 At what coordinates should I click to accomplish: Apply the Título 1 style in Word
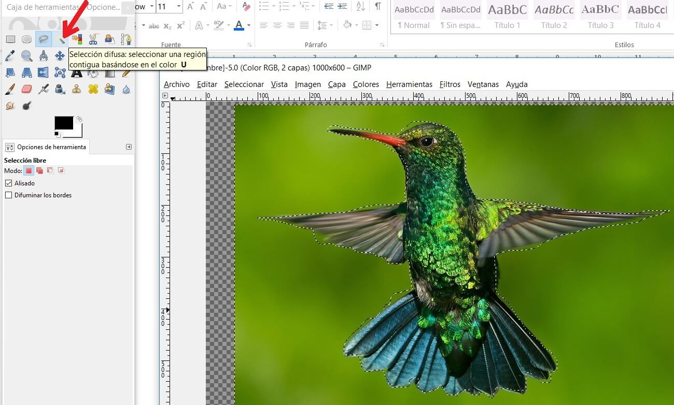tap(508, 16)
